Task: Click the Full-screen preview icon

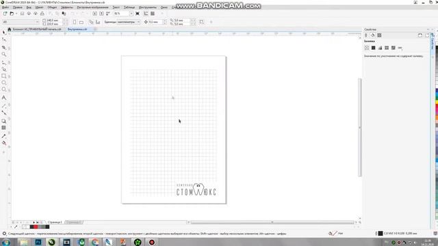Action: (138, 14)
